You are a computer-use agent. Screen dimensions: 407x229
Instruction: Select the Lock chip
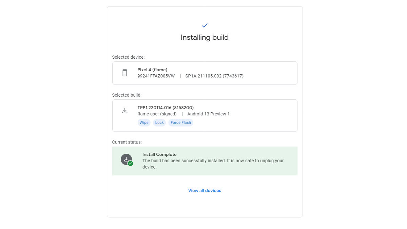tap(159, 123)
